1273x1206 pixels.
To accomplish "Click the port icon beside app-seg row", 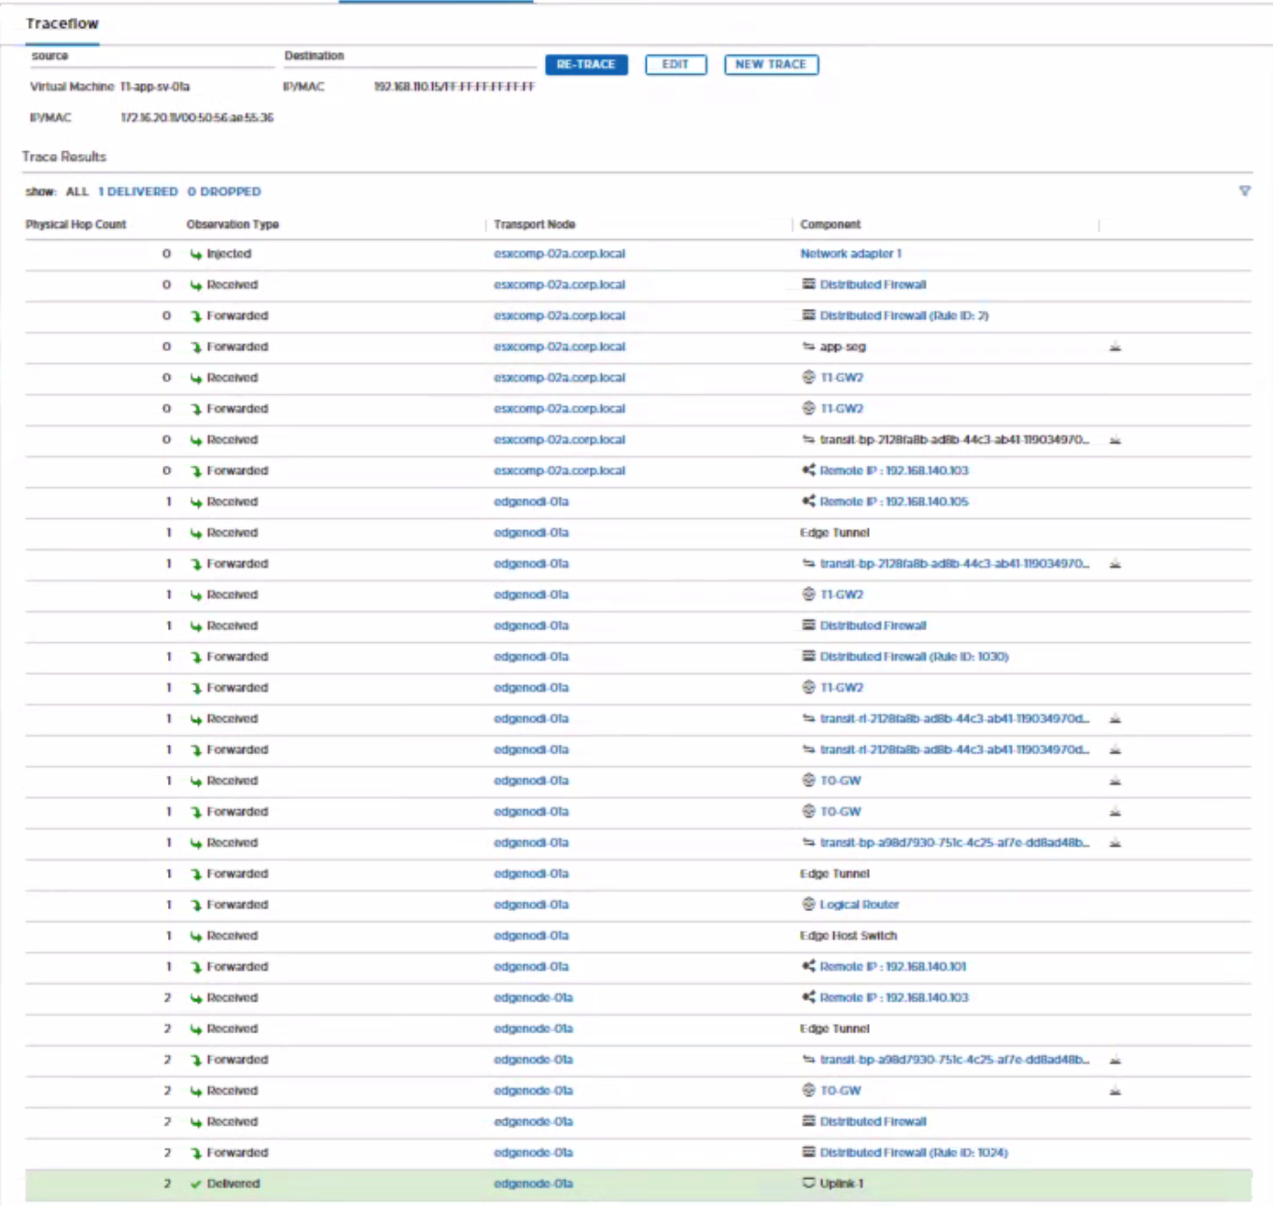I will 1114,347.
